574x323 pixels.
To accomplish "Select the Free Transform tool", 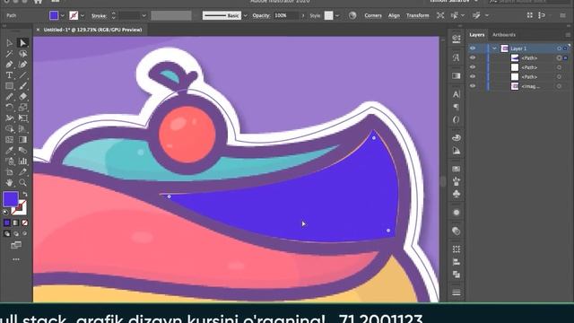I will click(x=22, y=118).
